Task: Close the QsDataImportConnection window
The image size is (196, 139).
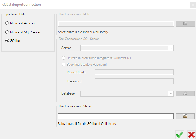Action: (x=193, y=5)
